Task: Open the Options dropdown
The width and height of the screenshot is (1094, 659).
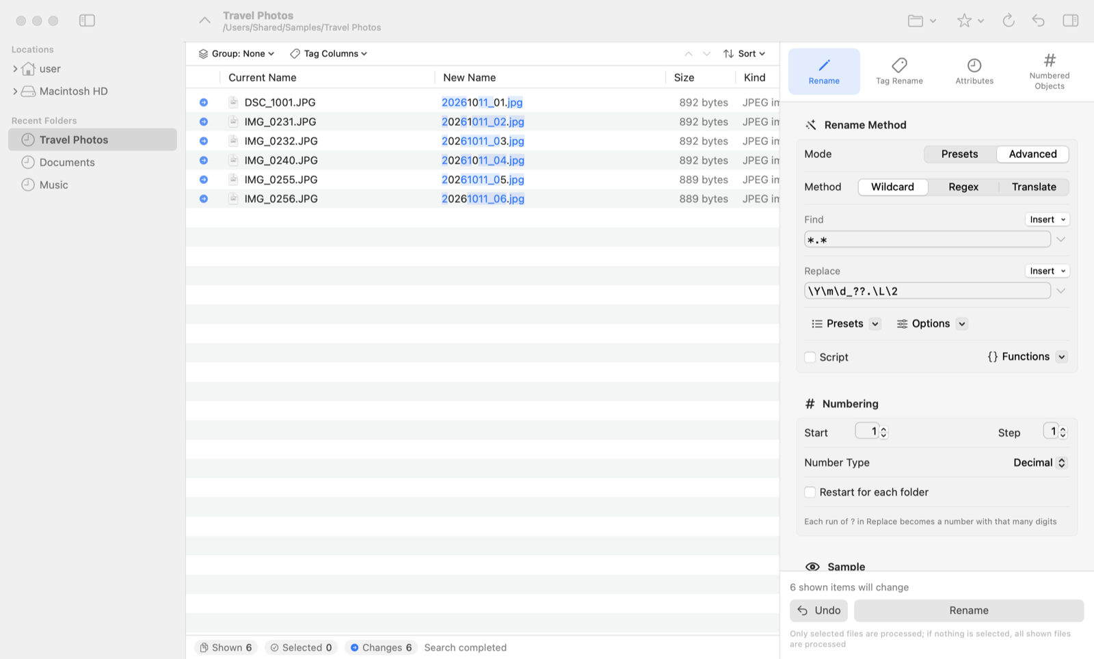Action: 931,323
